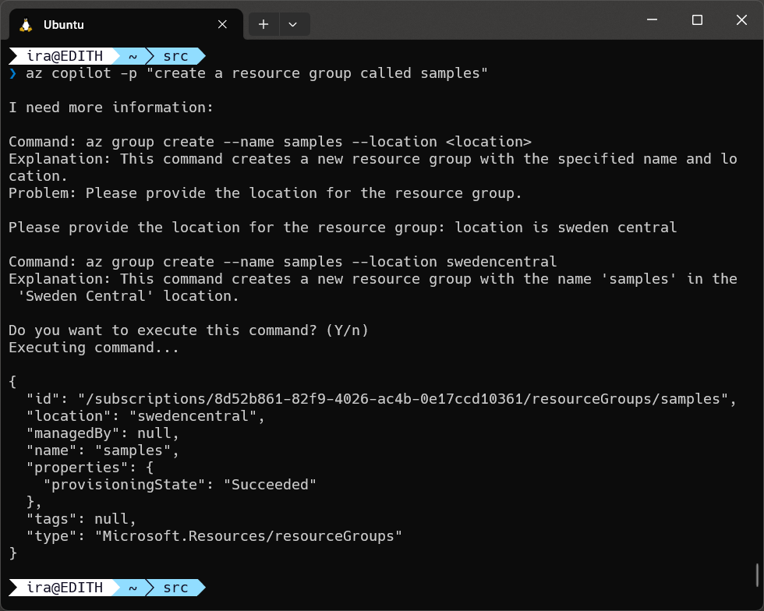The image size is (764, 611).
Task: Maximize the terminal window
Action: pyautogui.click(x=697, y=20)
